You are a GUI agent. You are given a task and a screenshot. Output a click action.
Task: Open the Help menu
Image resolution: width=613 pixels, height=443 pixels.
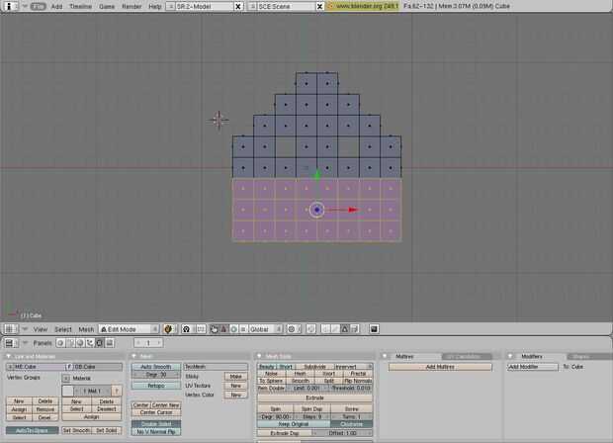pos(155,7)
